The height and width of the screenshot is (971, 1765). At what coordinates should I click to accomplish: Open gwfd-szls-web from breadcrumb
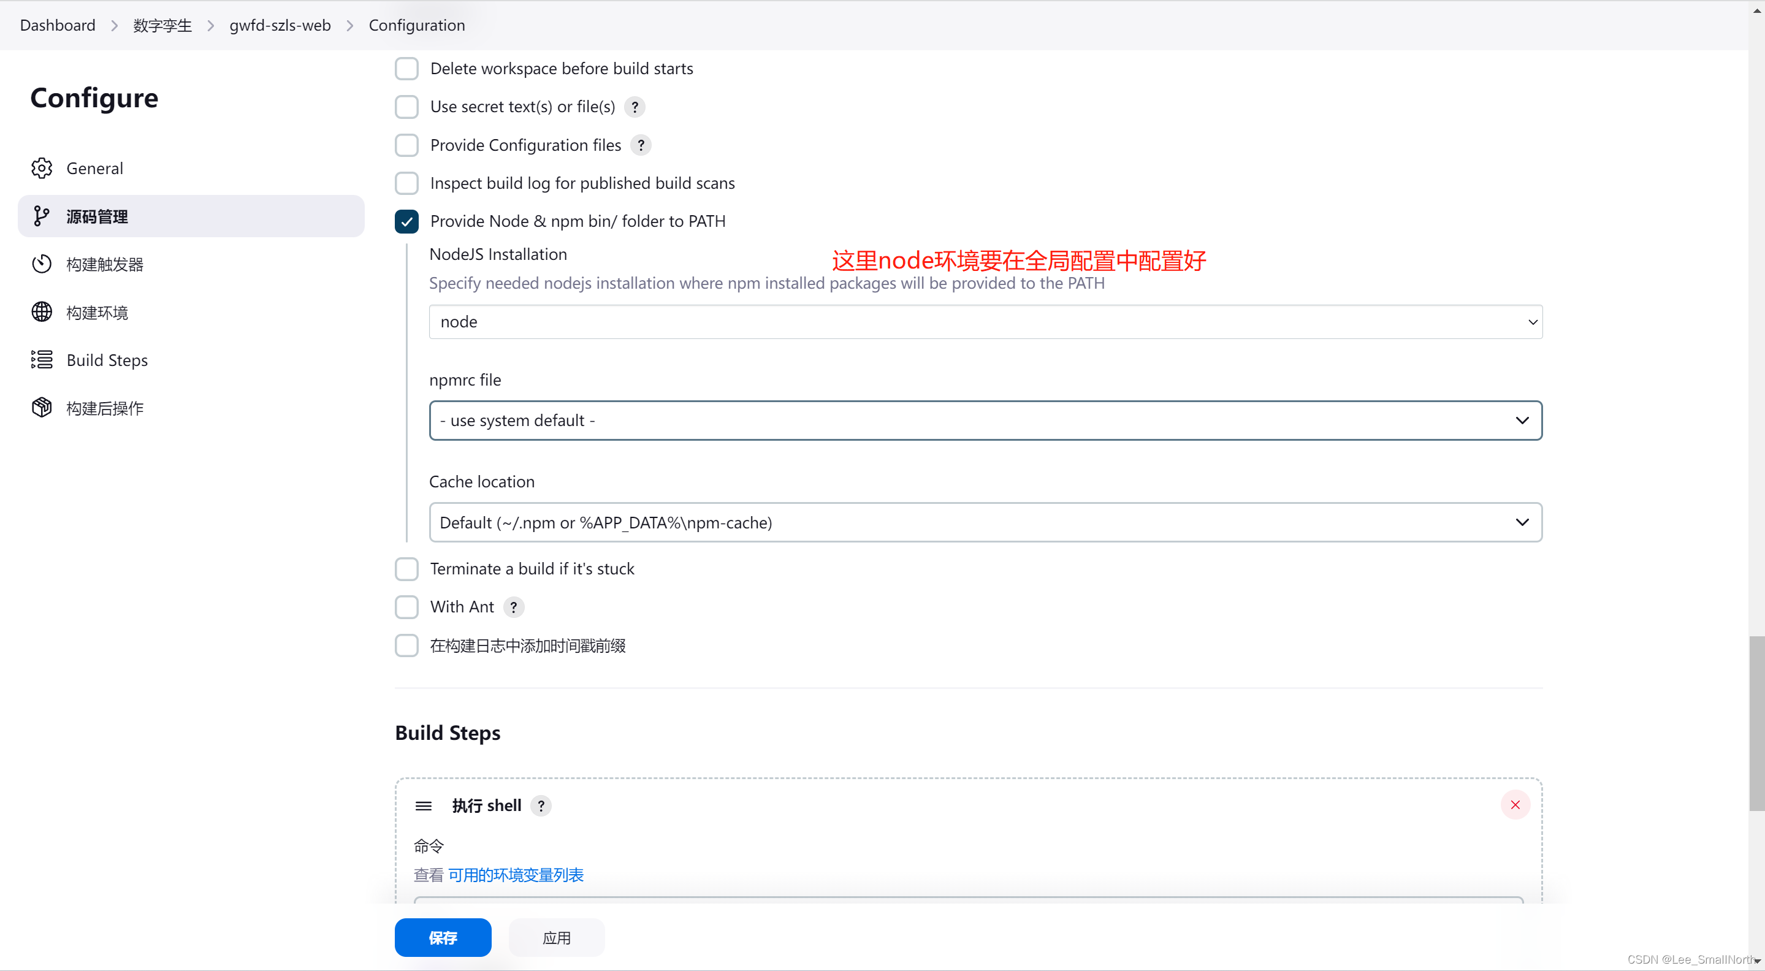coord(280,25)
